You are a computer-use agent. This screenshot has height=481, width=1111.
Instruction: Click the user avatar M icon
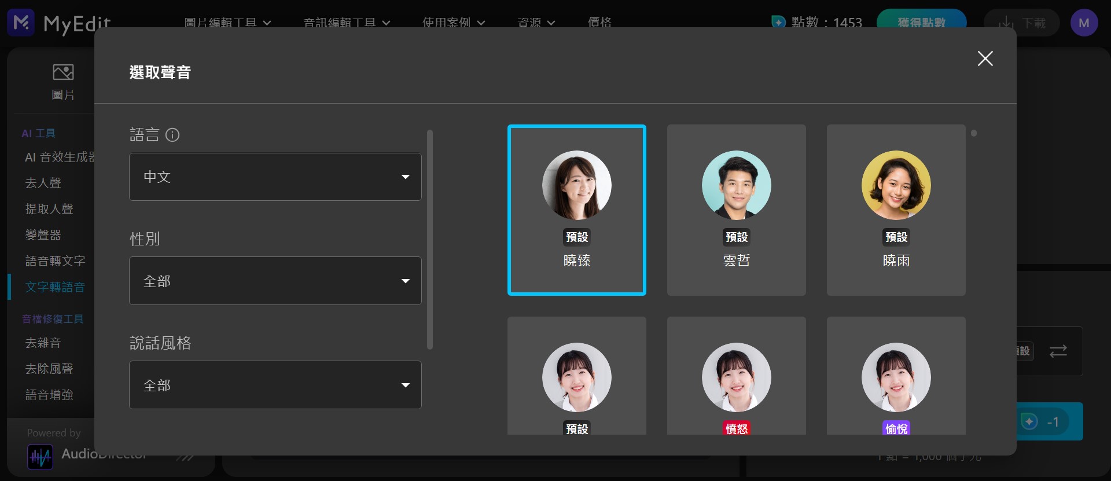1084,23
